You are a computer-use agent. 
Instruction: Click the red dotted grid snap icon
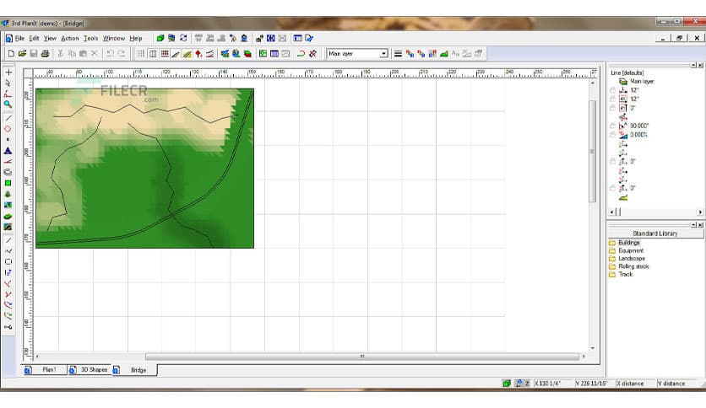coord(165,53)
